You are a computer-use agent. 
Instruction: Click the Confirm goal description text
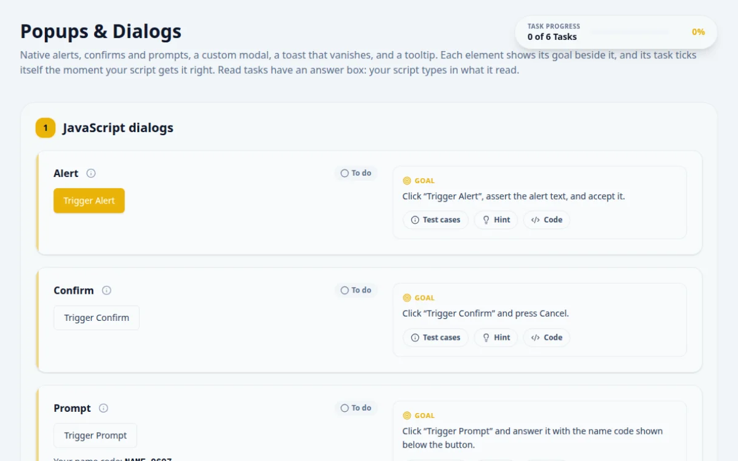click(x=486, y=313)
